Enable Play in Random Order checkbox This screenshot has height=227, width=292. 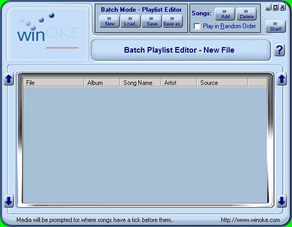[x=197, y=26]
